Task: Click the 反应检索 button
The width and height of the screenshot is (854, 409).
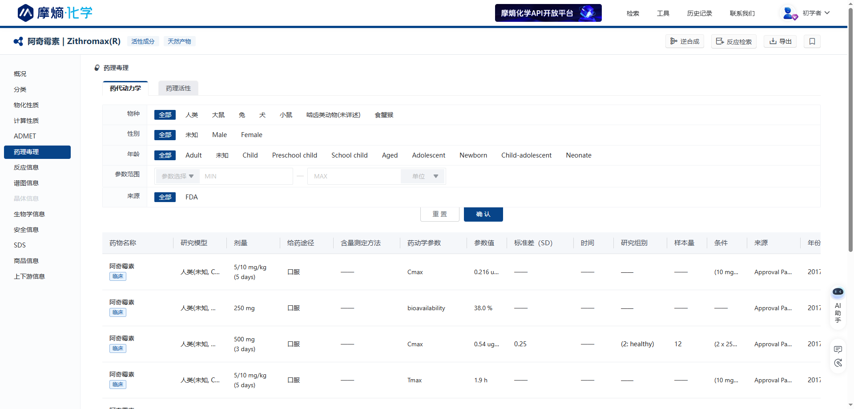Action: [734, 41]
